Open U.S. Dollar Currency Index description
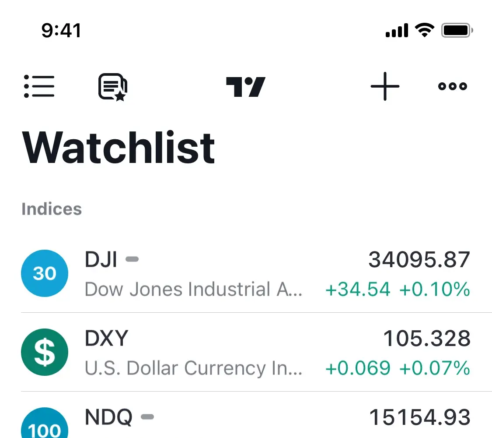 click(x=193, y=368)
